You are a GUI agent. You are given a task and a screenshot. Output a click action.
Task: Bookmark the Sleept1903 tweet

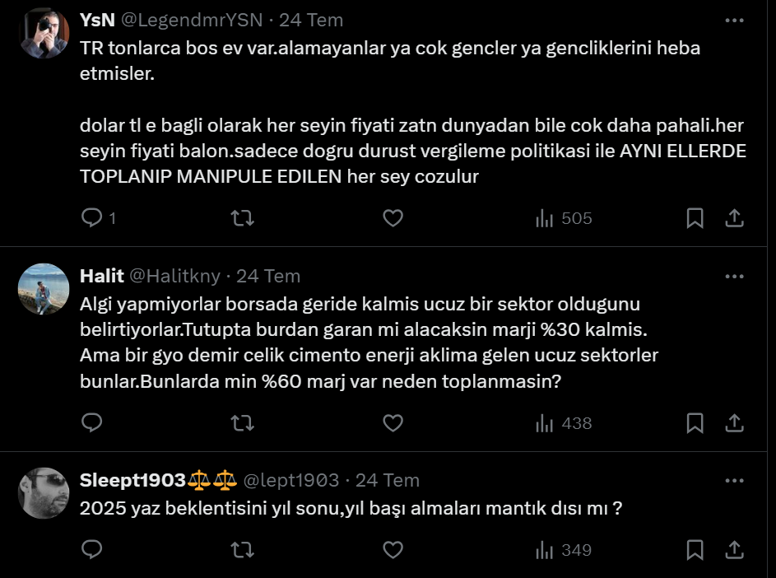(x=695, y=550)
